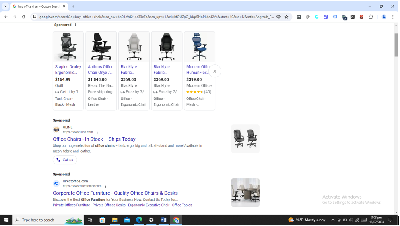400x226 pixels.
Task: Click the Anthros black chair image
Action: coord(101,46)
